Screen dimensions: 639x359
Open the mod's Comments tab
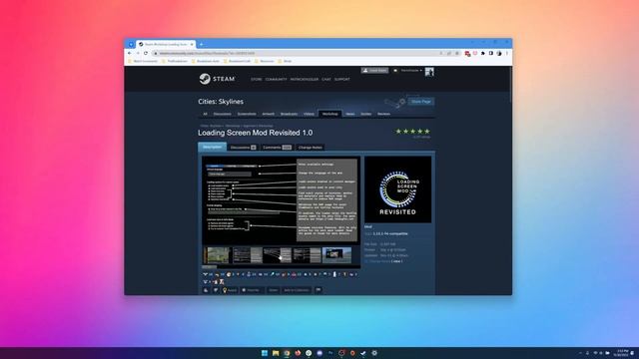(x=277, y=148)
